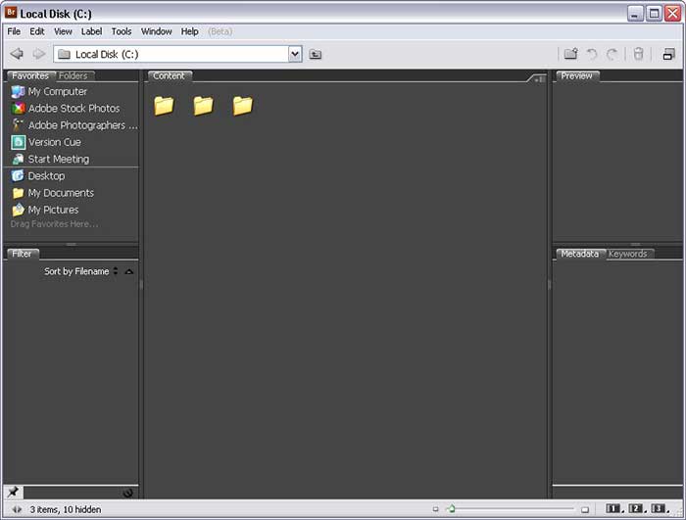Toggle the show/hide panels arrows in status bar
This screenshot has height=520, width=686.
[x=17, y=509]
